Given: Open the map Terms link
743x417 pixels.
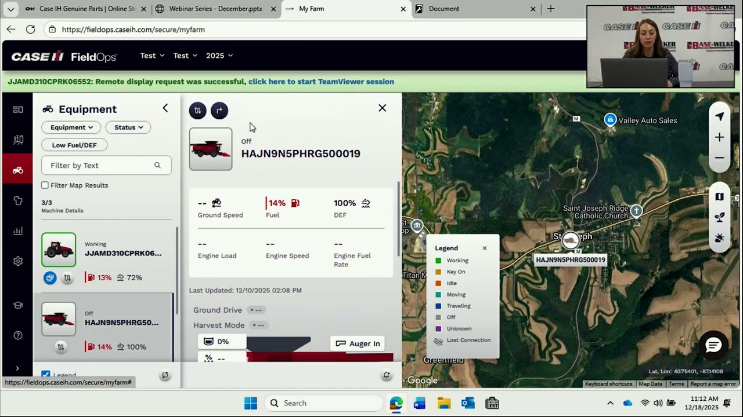Looking at the screenshot, I should point(676,384).
